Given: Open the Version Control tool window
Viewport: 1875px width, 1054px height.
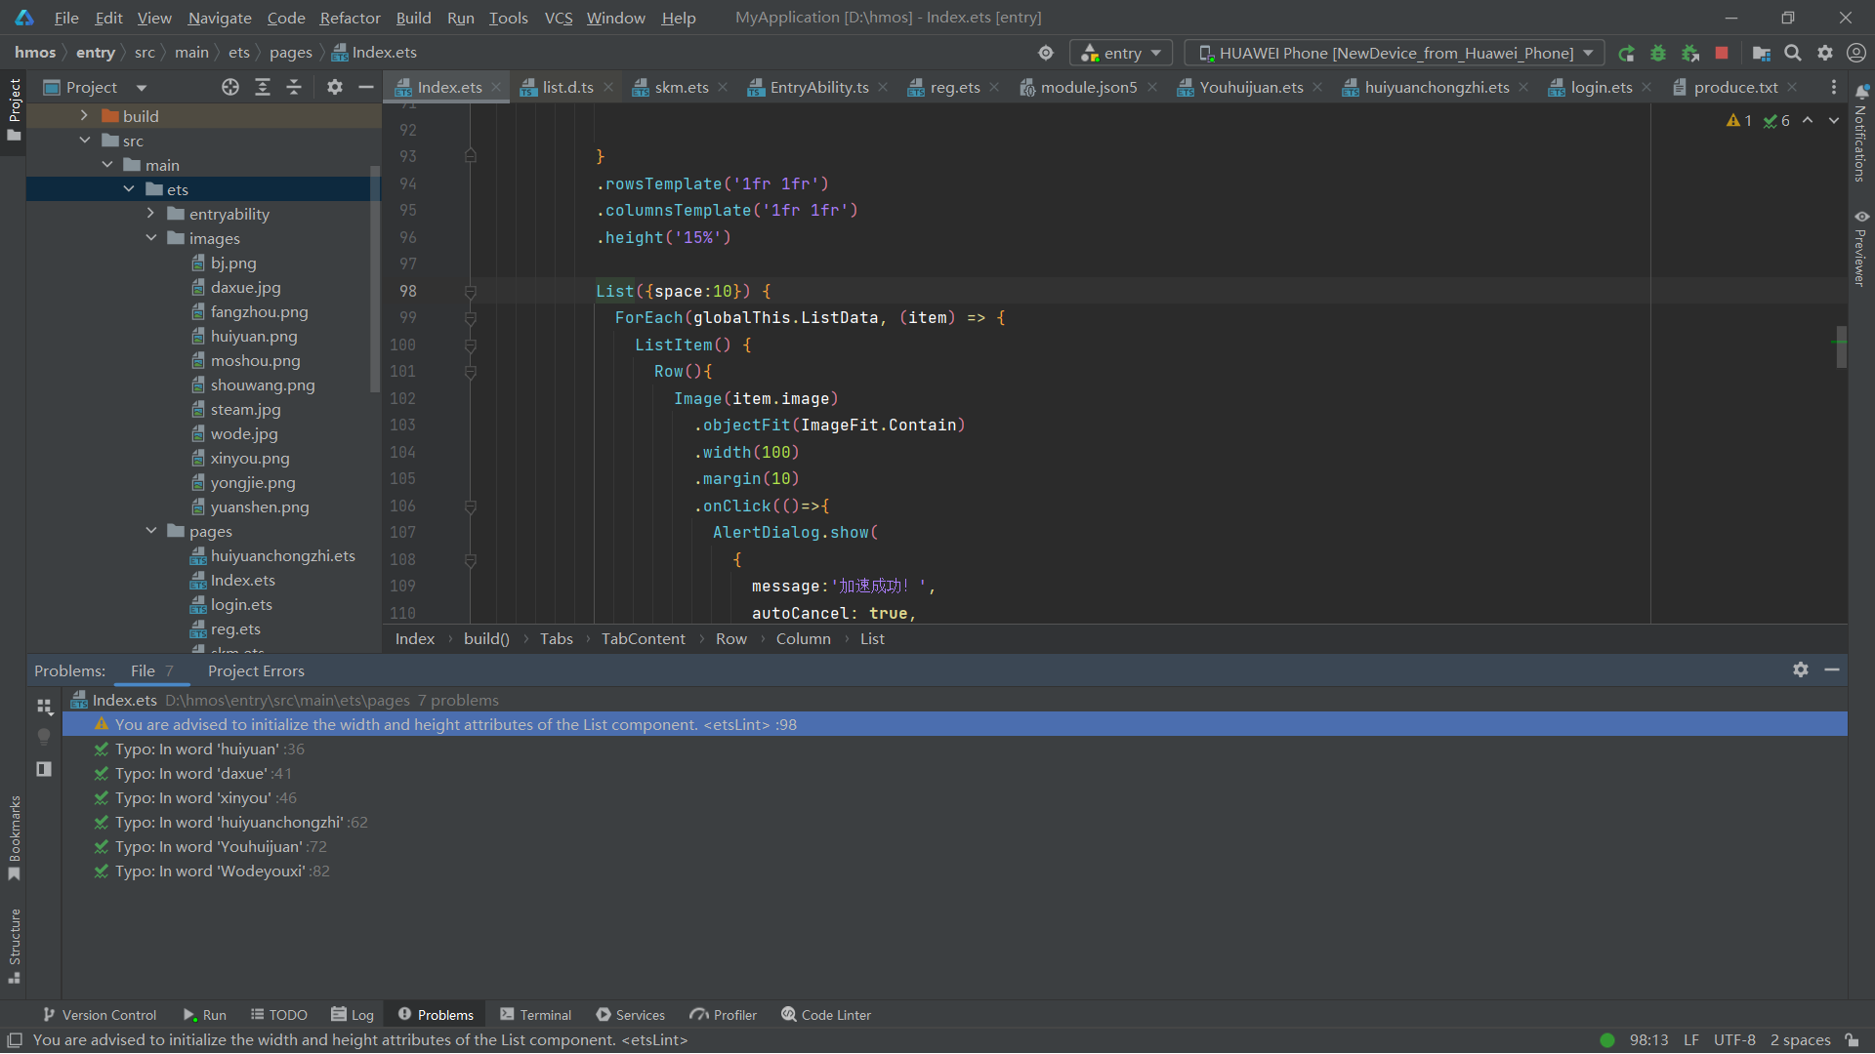Looking at the screenshot, I should point(99,1015).
